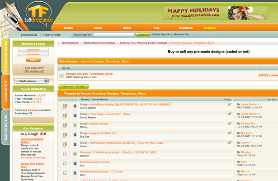Click the post icon beside Budget Forums thread
The height and width of the screenshot is (181, 278).
75,125
